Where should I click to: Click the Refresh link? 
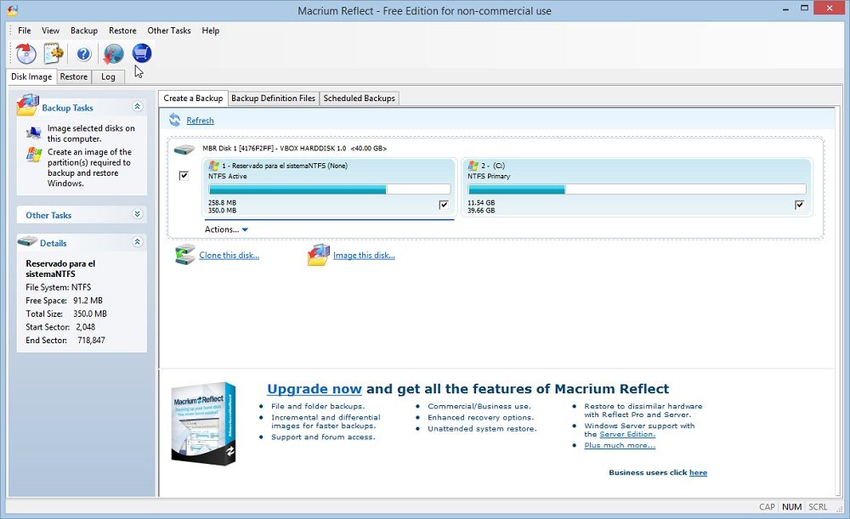(200, 121)
